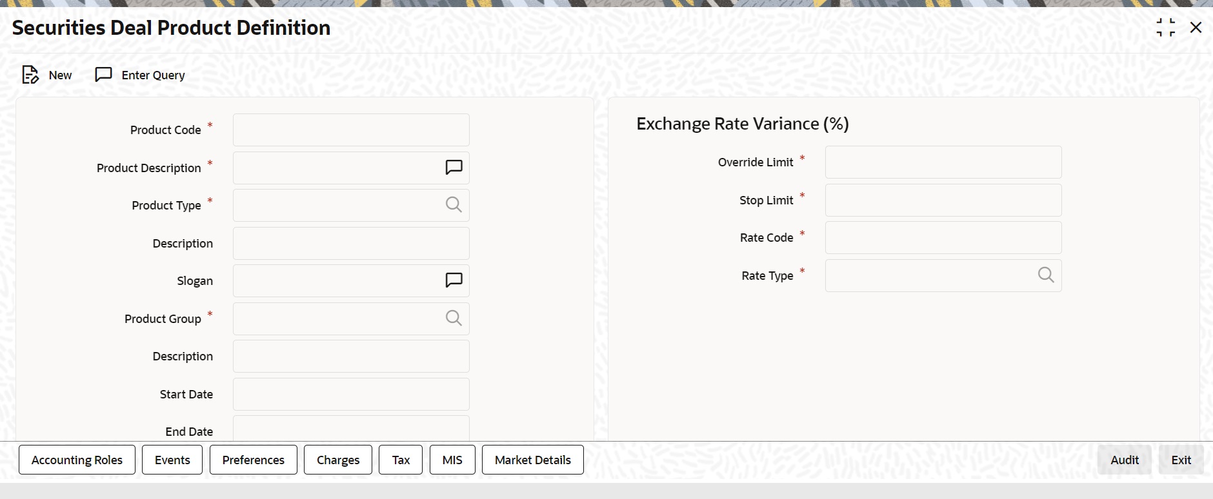1213x499 pixels.
Task: Click the "Product Type" label
Action: click(166, 206)
